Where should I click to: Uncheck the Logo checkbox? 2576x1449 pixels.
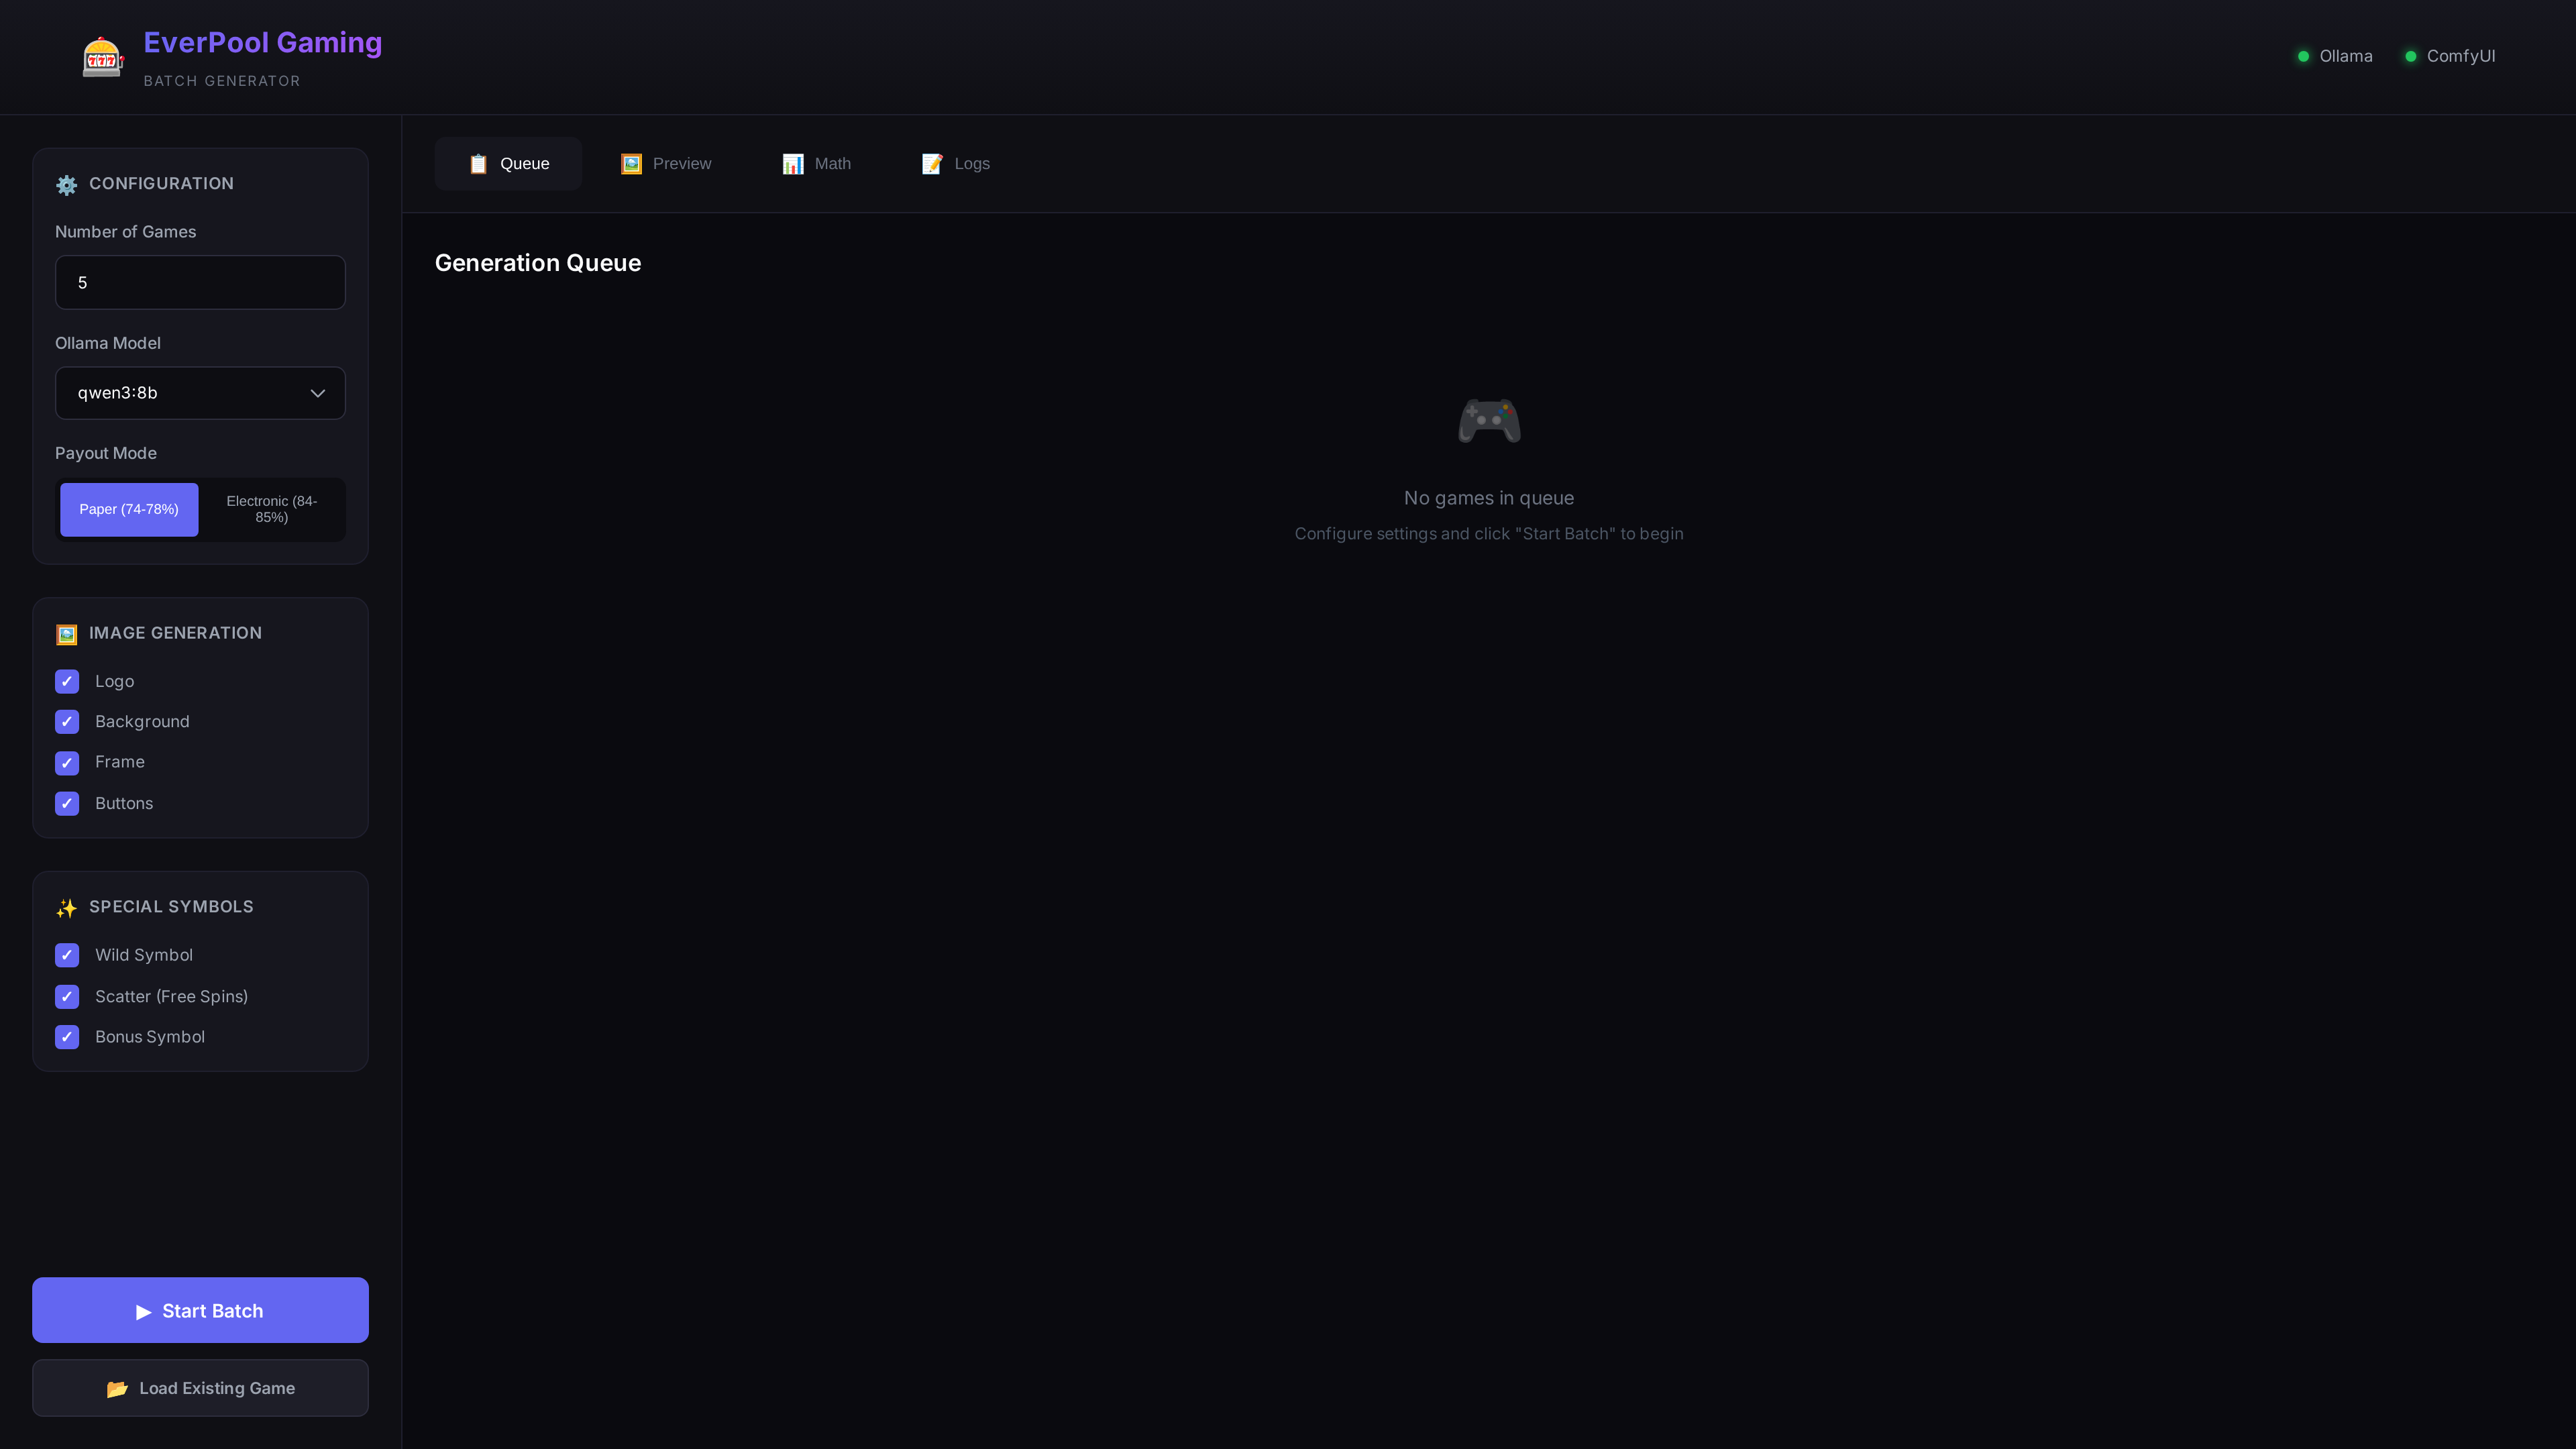point(67,682)
